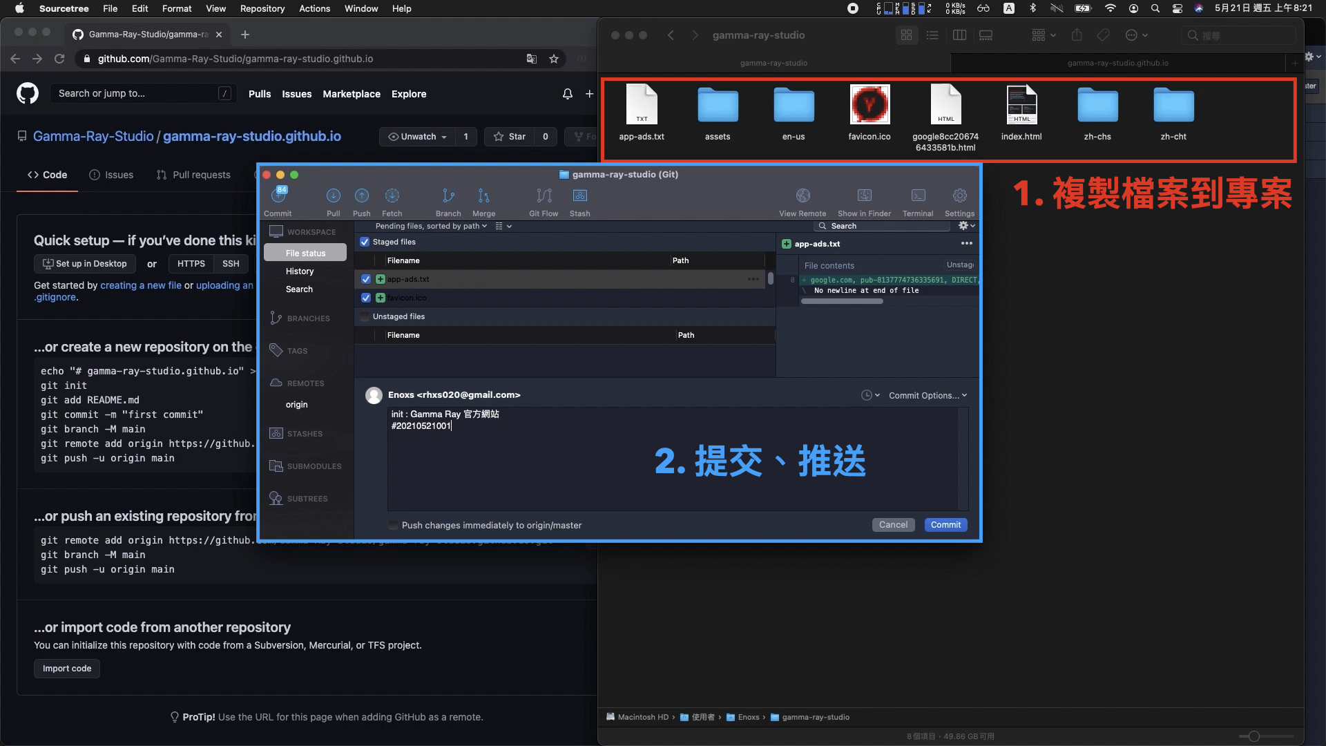Uncheck the app-ads.txt staged file

[366, 279]
